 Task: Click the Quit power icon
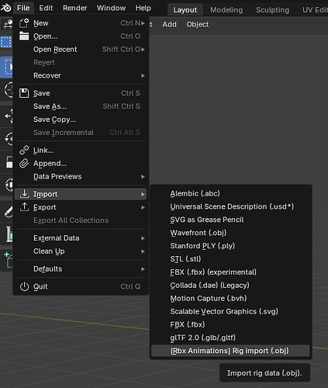pyautogui.click(x=24, y=286)
